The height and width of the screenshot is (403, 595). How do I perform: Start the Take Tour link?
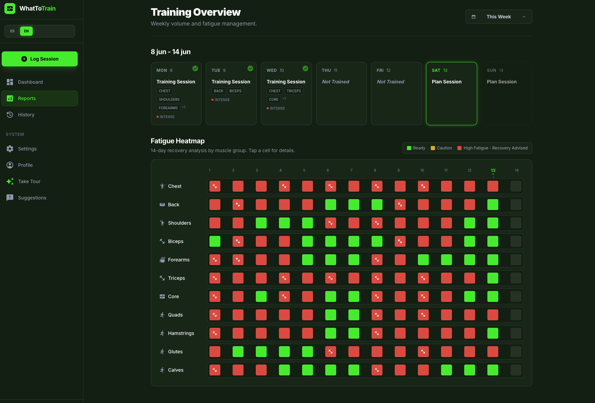pos(40,181)
